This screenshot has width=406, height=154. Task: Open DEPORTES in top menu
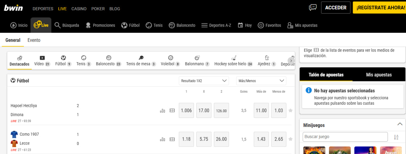(x=43, y=9)
